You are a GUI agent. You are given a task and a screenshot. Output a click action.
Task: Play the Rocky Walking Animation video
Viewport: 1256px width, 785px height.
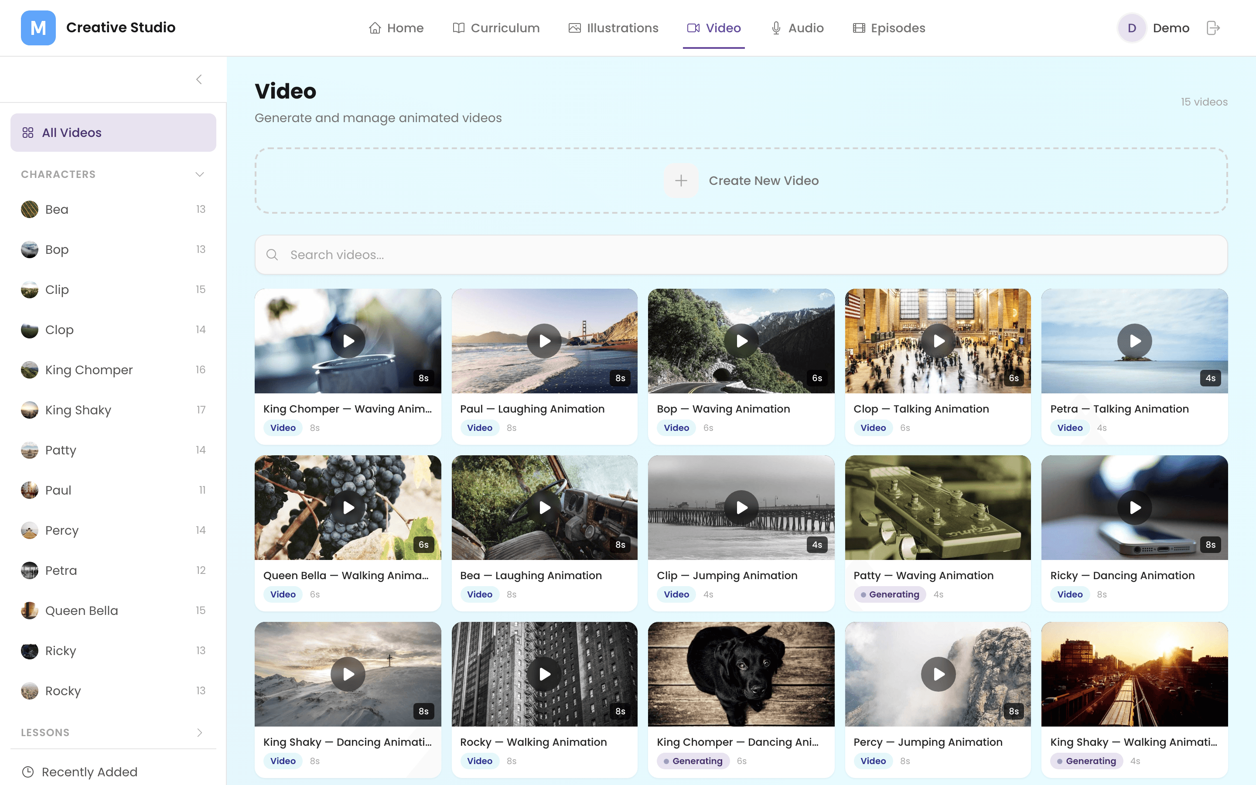pos(544,674)
